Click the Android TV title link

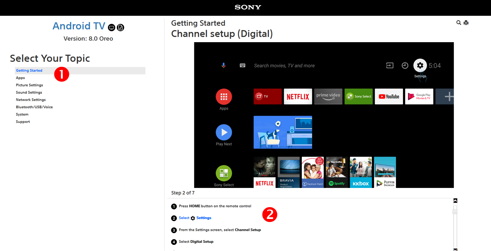pyautogui.click(x=79, y=26)
